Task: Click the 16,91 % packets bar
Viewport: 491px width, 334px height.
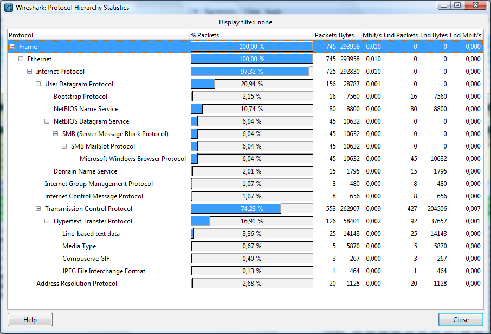Action: point(252,221)
